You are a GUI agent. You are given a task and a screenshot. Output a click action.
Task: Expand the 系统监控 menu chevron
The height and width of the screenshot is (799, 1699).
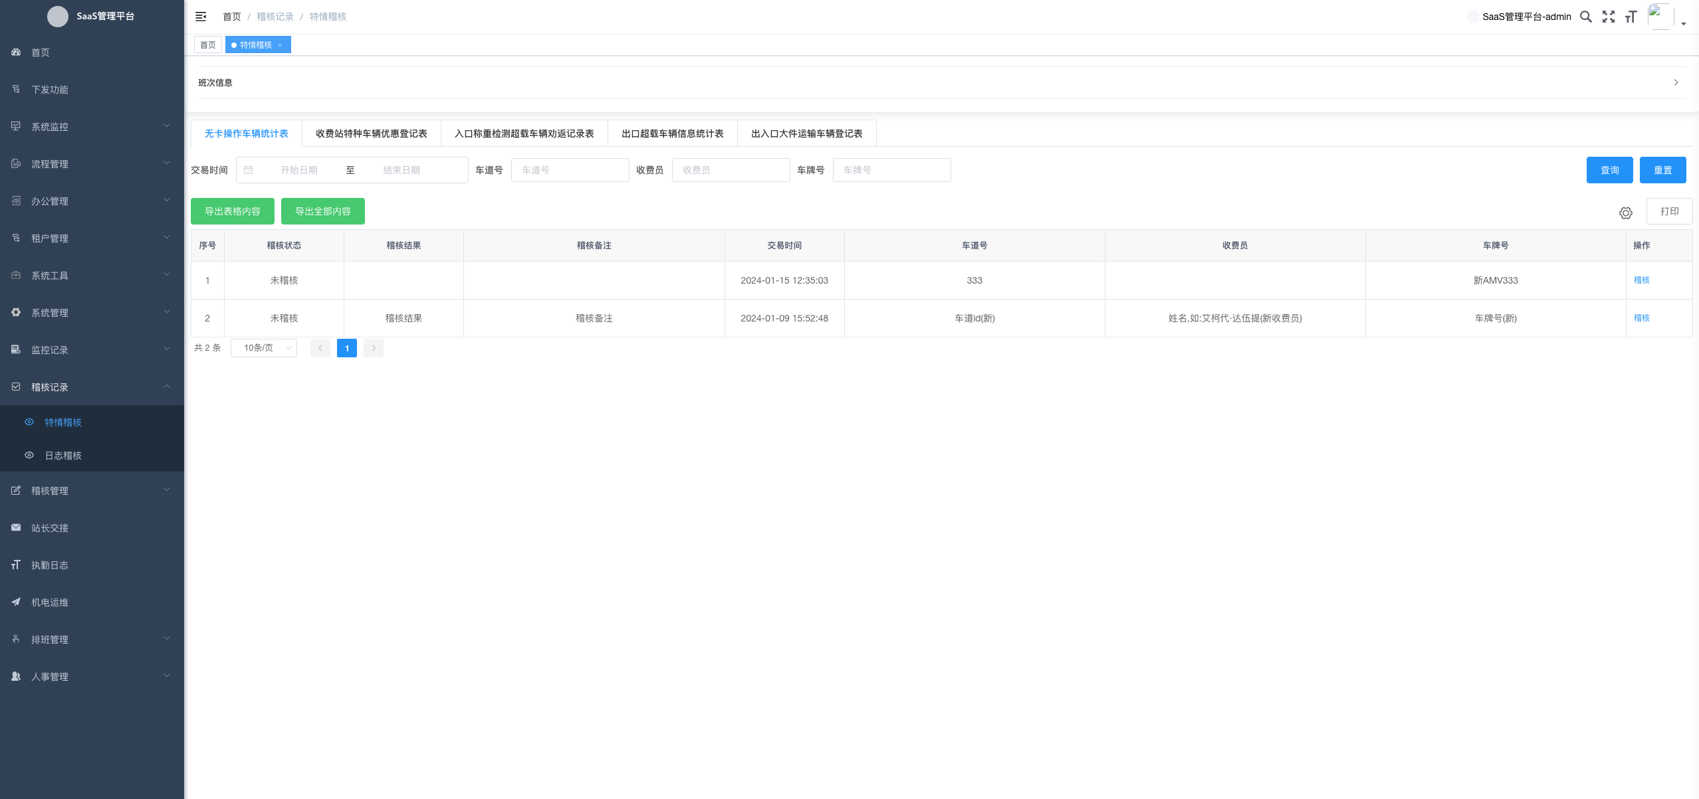(167, 126)
